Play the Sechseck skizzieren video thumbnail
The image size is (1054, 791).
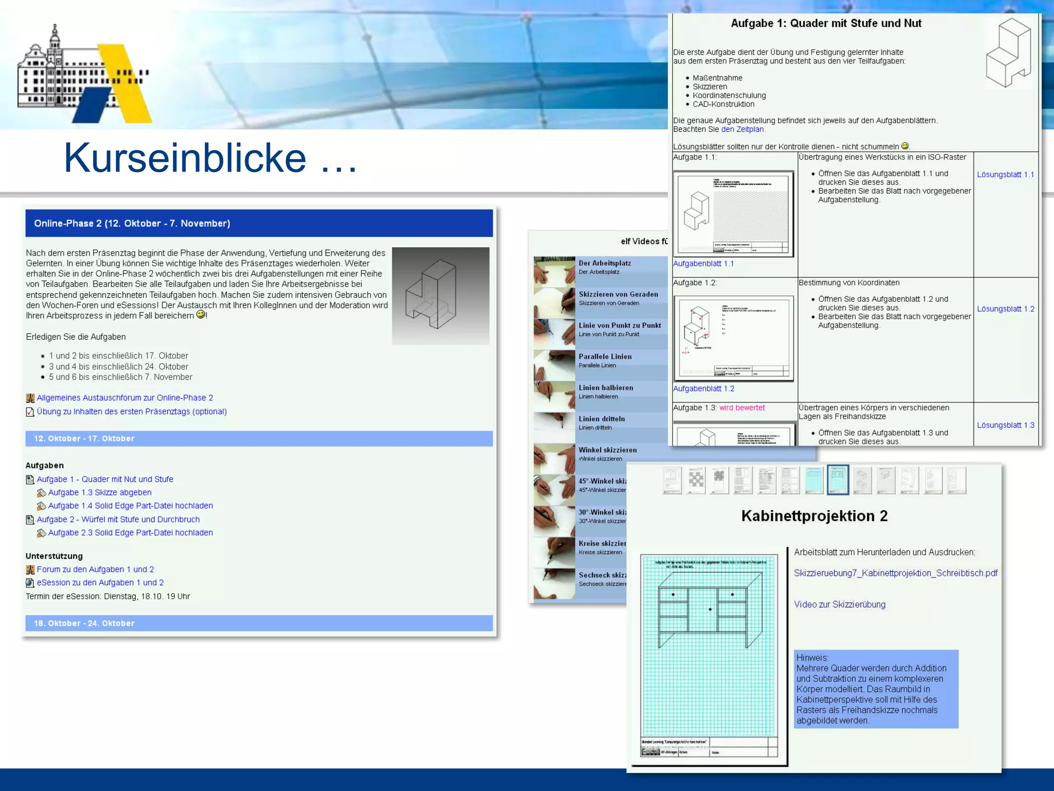click(554, 583)
